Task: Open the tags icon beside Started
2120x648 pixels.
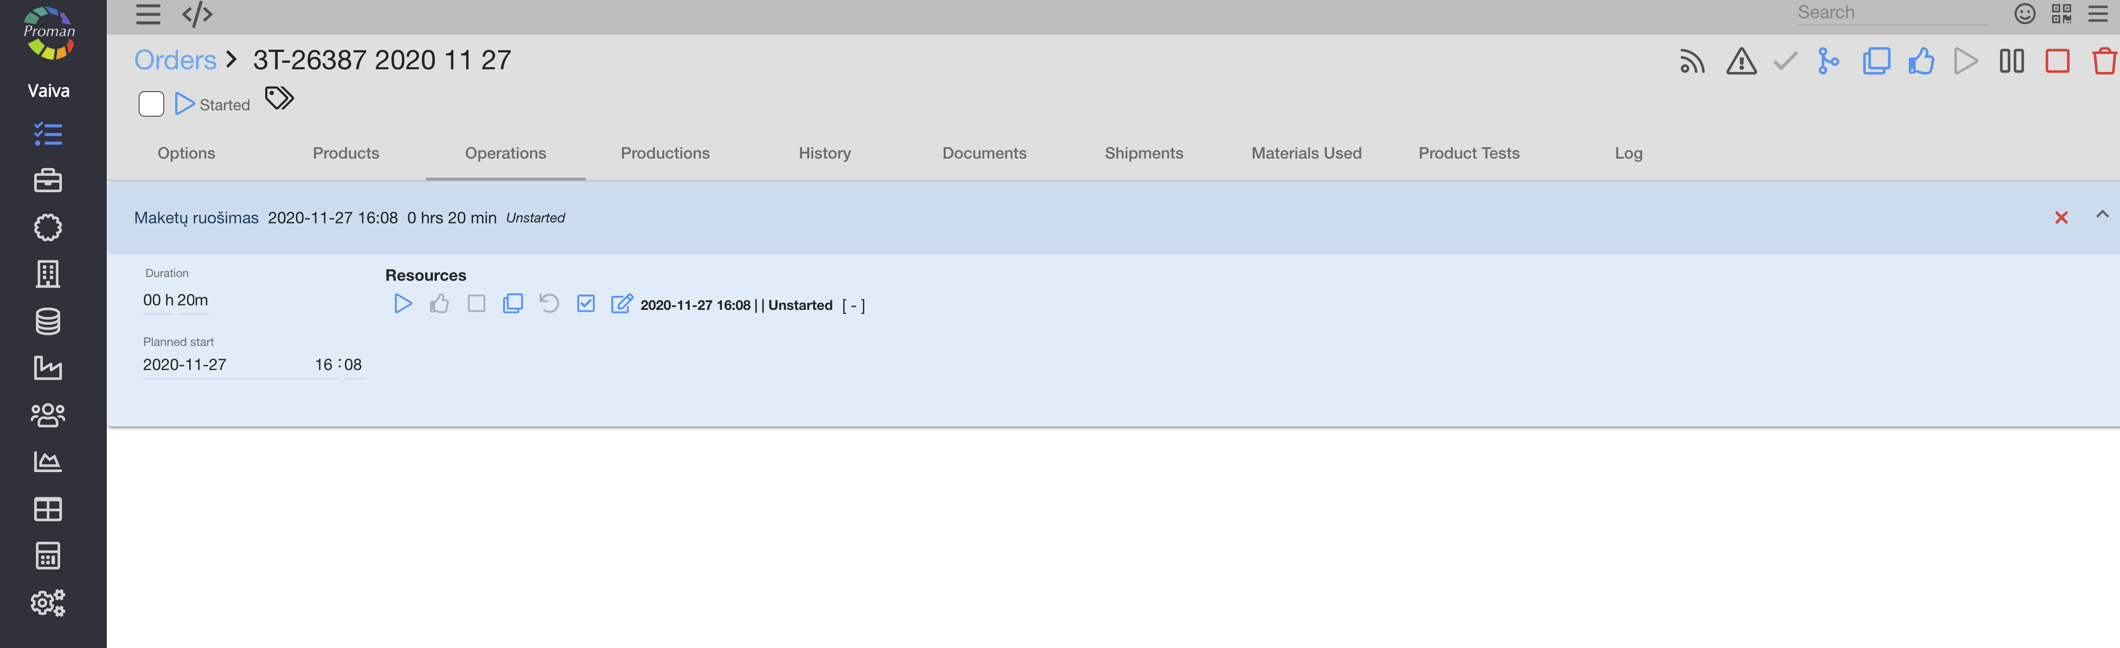Action: [279, 99]
